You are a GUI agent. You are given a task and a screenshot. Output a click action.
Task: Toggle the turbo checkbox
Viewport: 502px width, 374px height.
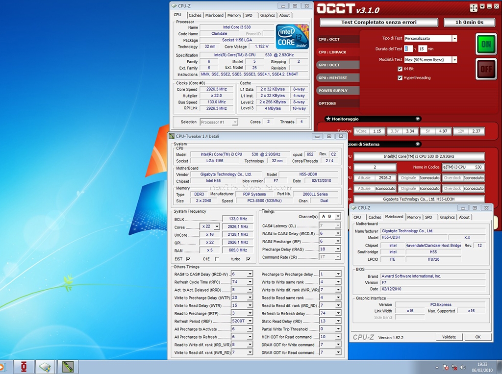[x=249, y=259]
